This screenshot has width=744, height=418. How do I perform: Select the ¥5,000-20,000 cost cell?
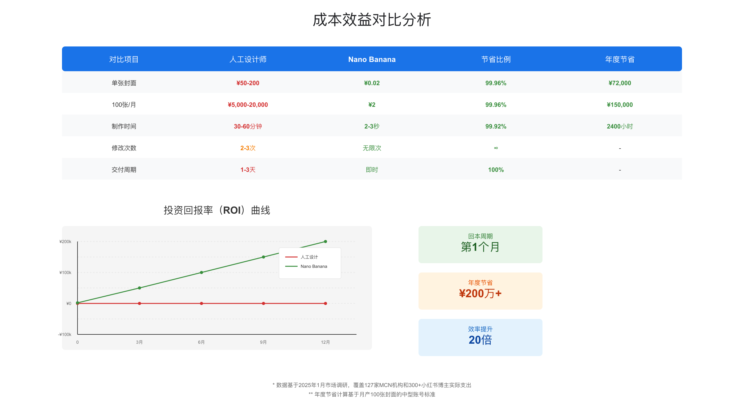click(x=248, y=105)
